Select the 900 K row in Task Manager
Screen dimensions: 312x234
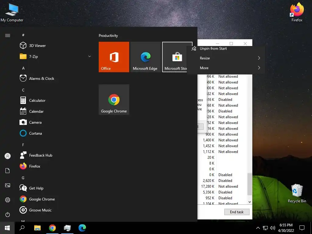[222, 134]
